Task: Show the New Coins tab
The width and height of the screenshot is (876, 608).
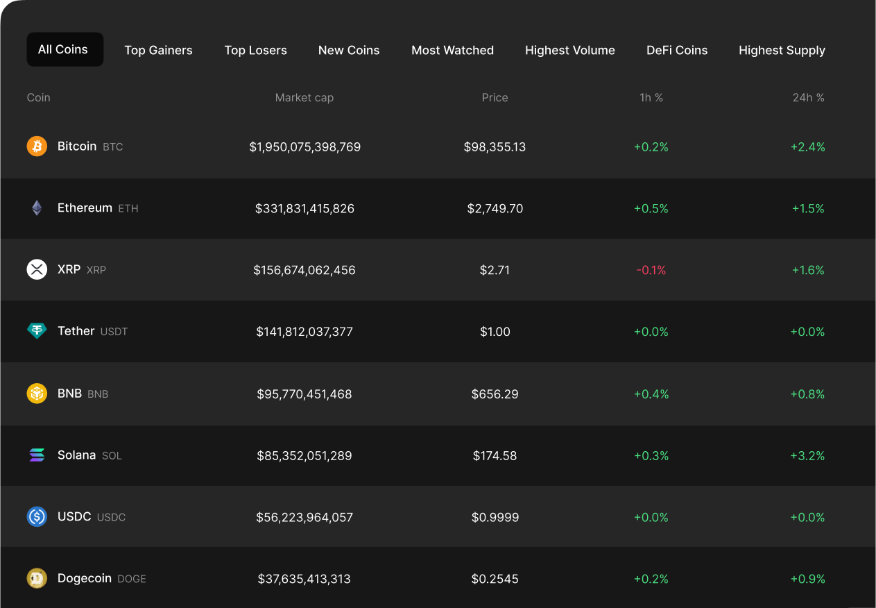Action: pyautogui.click(x=349, y=50)
